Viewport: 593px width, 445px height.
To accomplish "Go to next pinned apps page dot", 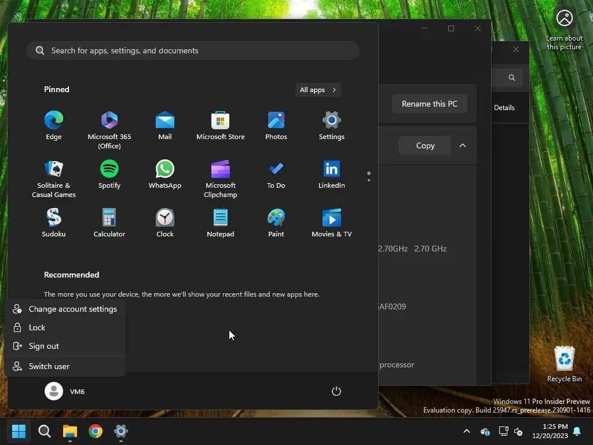I will 369,181.
